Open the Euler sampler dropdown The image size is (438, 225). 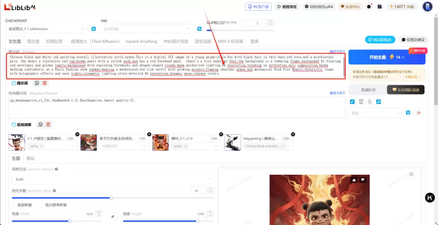pos(113,179)
